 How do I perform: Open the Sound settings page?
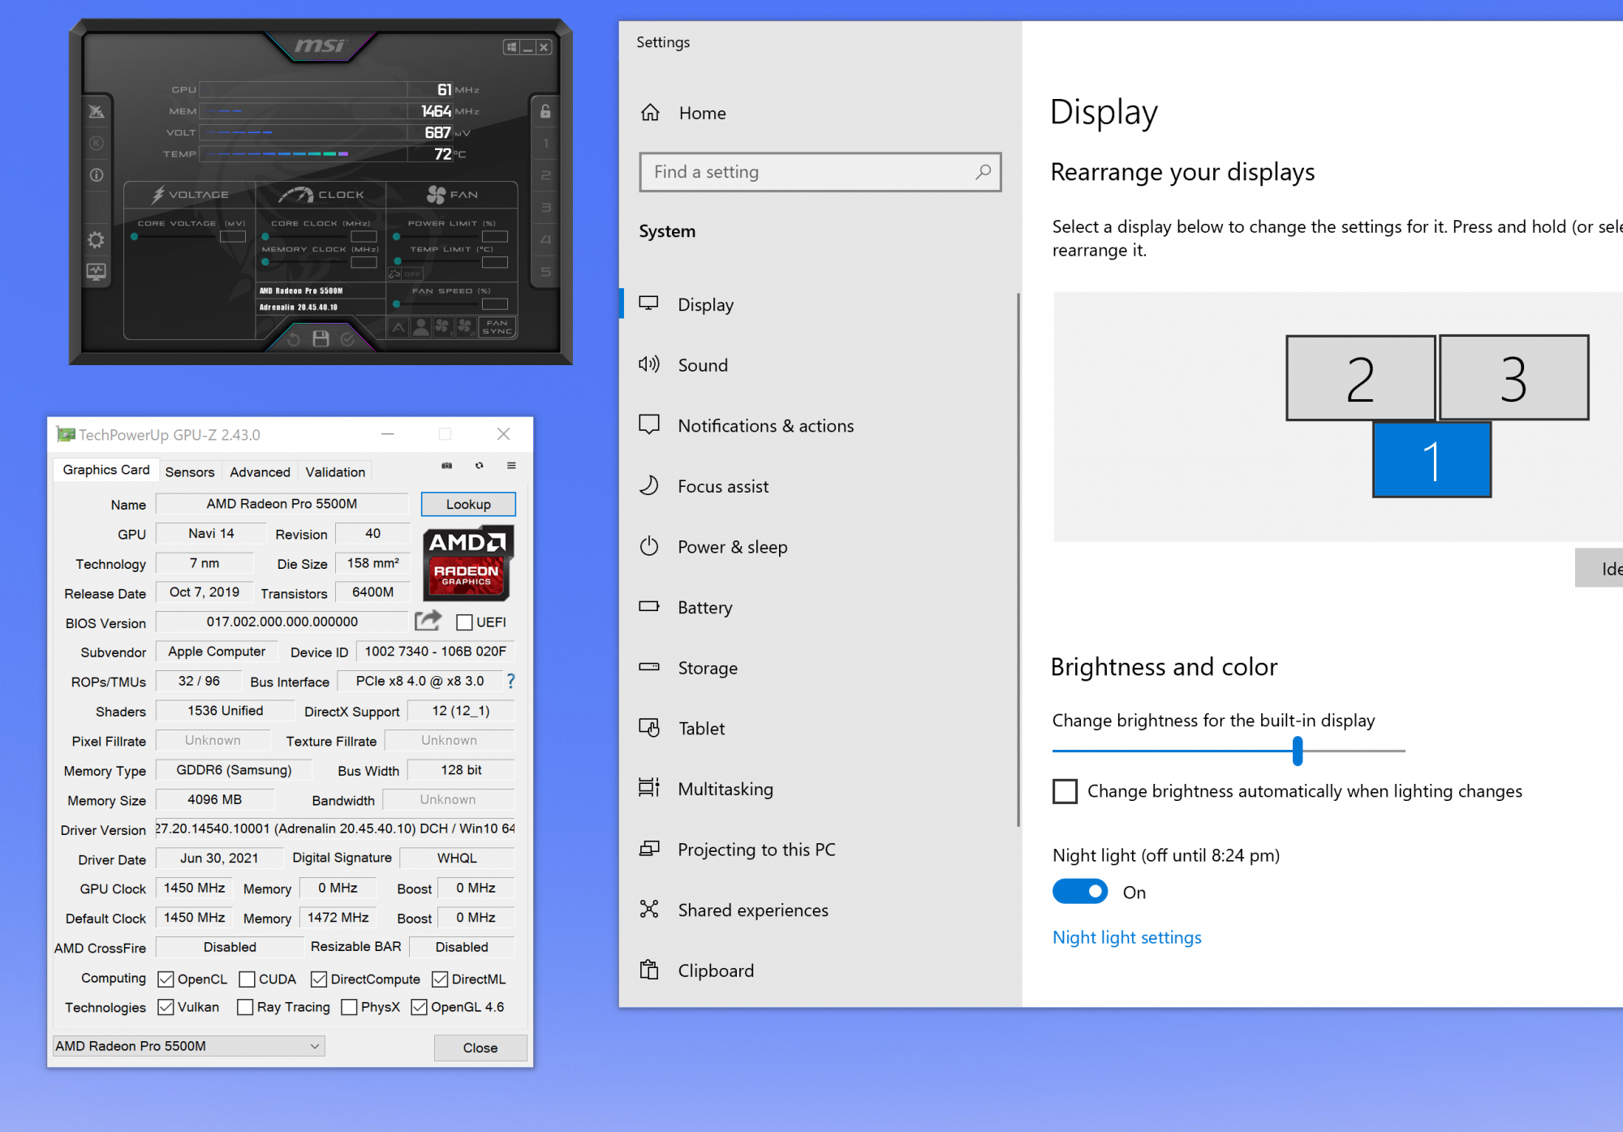pyautogui.click(x=703, y=365)
